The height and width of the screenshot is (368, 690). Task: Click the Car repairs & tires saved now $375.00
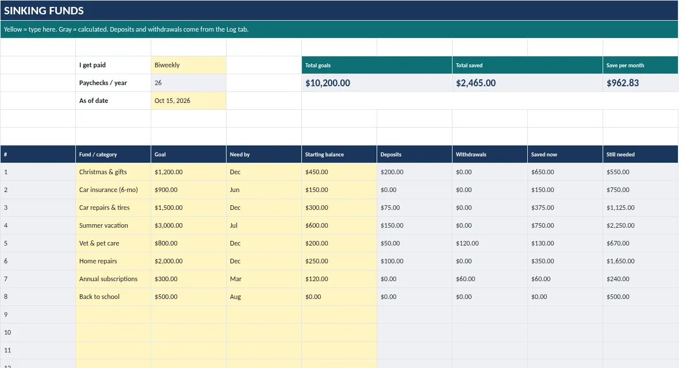(565, 208)
